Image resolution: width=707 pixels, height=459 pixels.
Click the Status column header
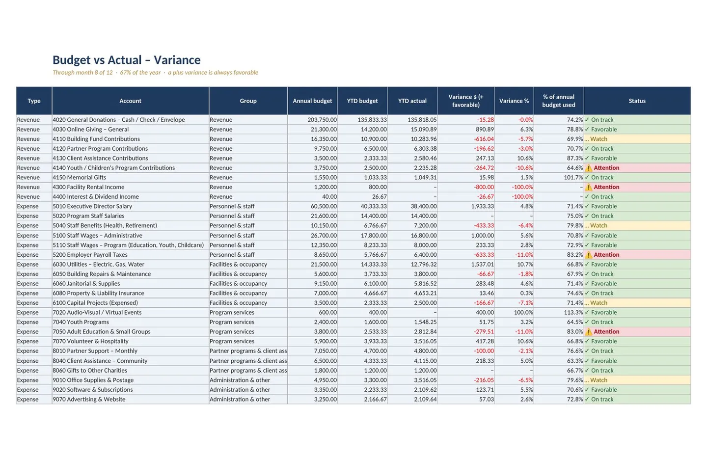click(637, 101)
